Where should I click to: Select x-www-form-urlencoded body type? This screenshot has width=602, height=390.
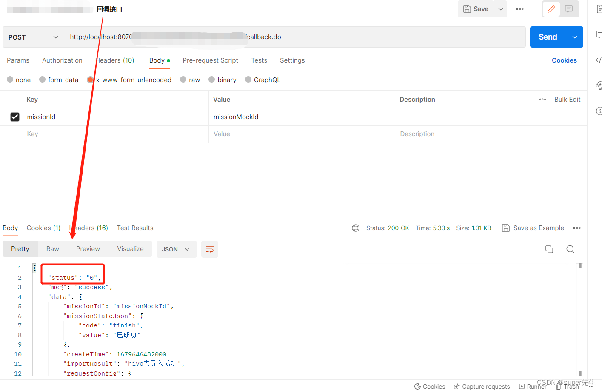[129, 80]
